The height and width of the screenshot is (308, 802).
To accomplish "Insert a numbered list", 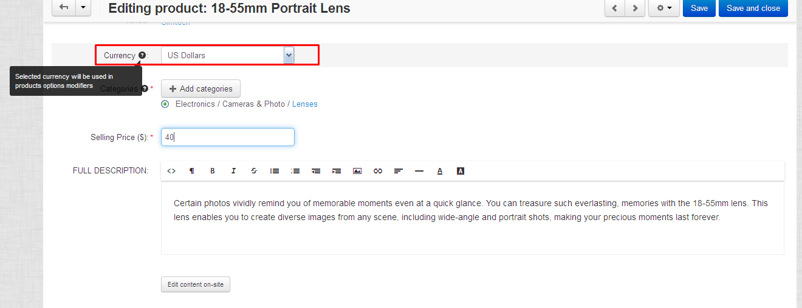I will click(295, 171).
